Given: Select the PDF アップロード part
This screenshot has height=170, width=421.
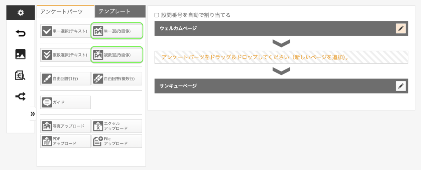Looking at the screenshot, I should point(65,141).
